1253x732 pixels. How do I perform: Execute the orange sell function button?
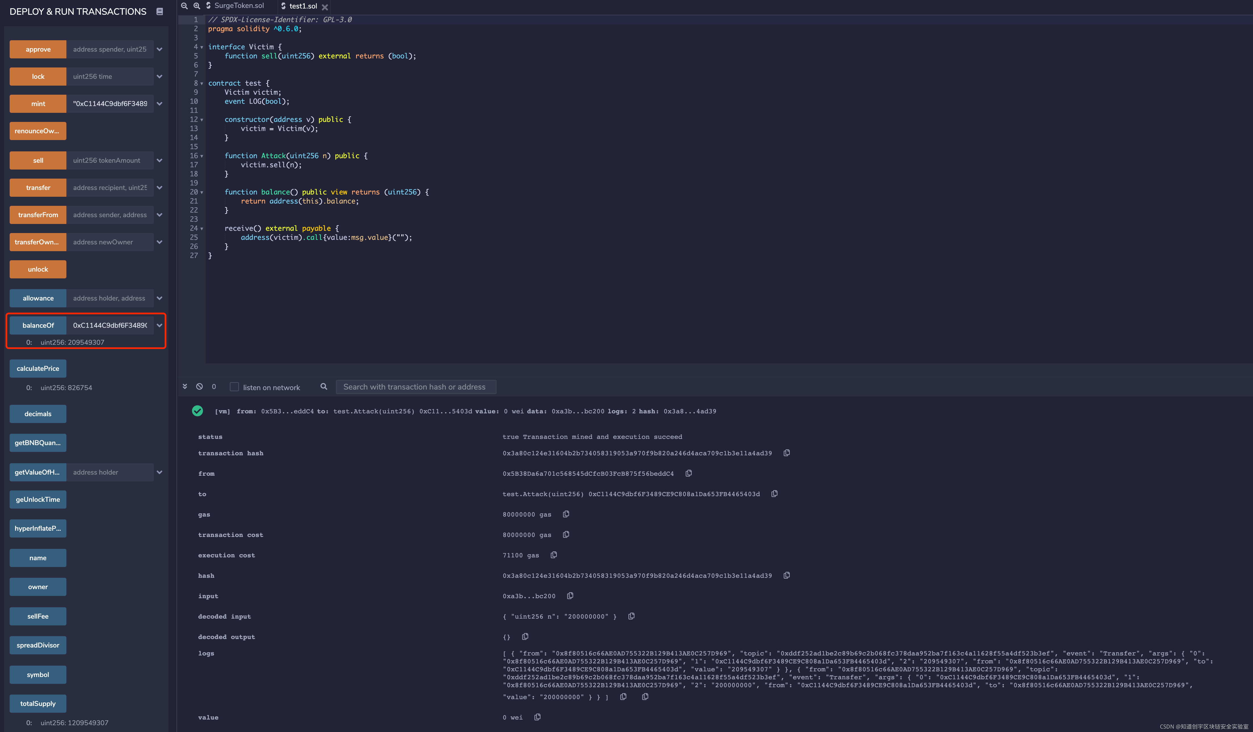[38, 160]
